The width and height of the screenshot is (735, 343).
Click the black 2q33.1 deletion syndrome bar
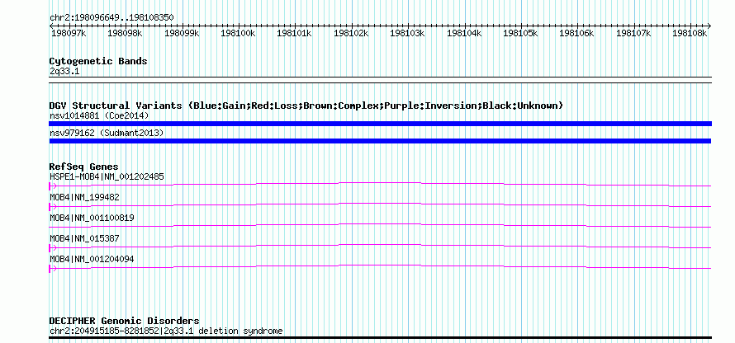pos(380,337)
